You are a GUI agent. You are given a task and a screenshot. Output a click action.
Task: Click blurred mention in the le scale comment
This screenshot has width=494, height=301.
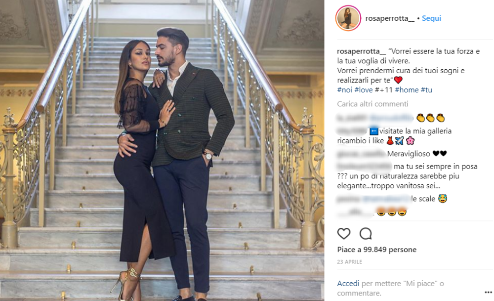click(x=387, y=199)
